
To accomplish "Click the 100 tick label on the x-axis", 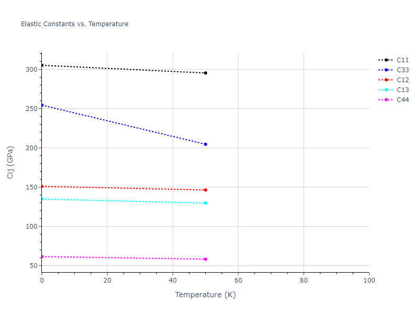I will click(369, 281).
